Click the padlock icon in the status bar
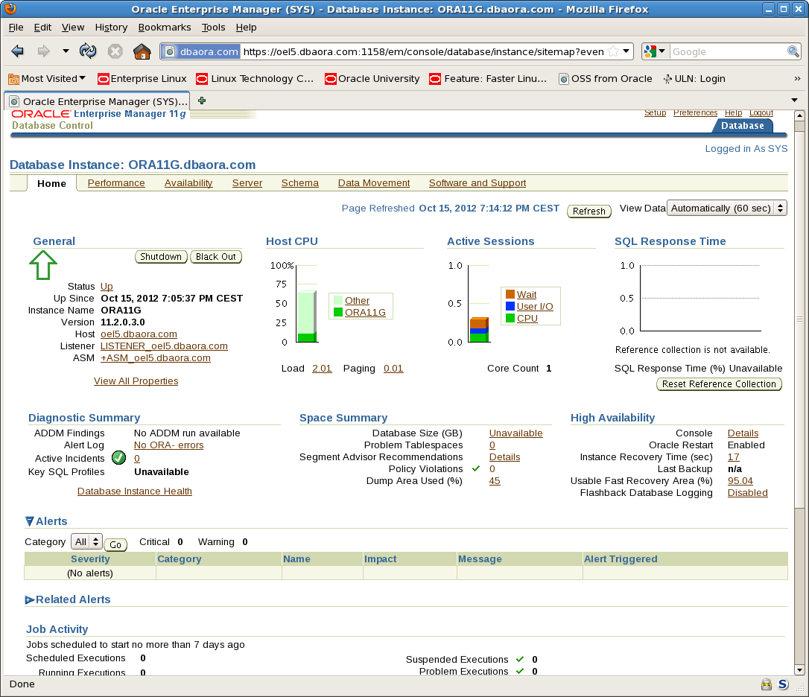 [767, 684]
